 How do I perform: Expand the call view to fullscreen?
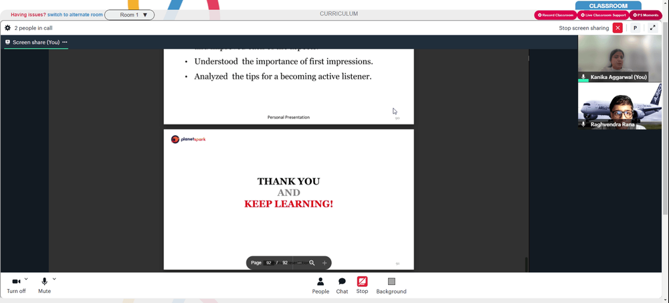652,28
